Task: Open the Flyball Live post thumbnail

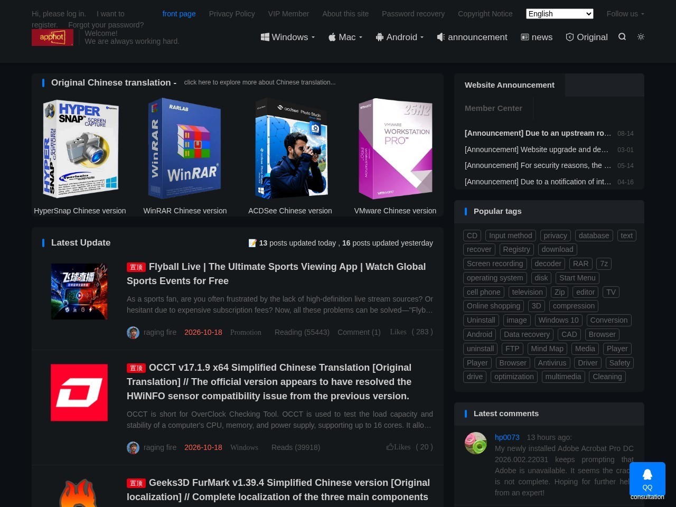Action: point(79,292)
